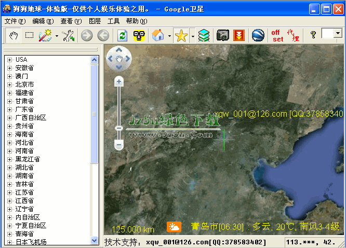Click the 青岛市 weather forecast text
The image size is (346, 248).
pyautogui.click(x=265, y=227)
